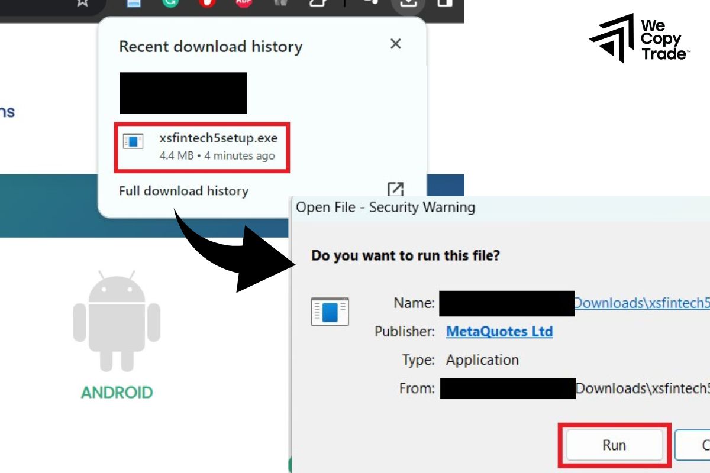Open the media control toolbar icon
This screenshot has width=710, height=473.
tap(370, 2)
